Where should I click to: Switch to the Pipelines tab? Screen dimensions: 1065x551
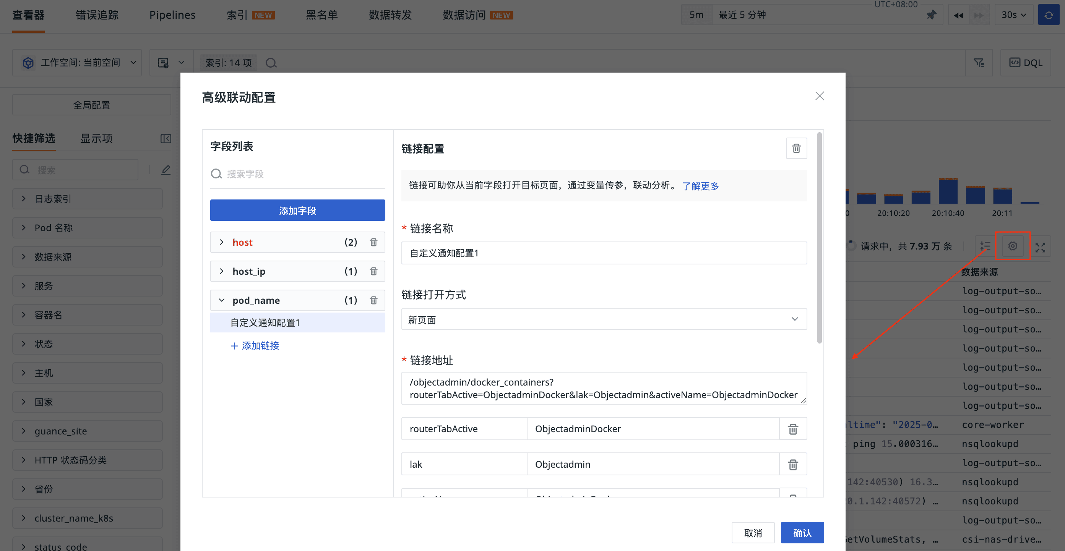pos(172,15)
